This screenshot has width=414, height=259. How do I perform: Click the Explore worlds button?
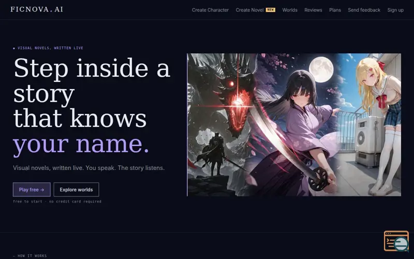click(76, 190)
